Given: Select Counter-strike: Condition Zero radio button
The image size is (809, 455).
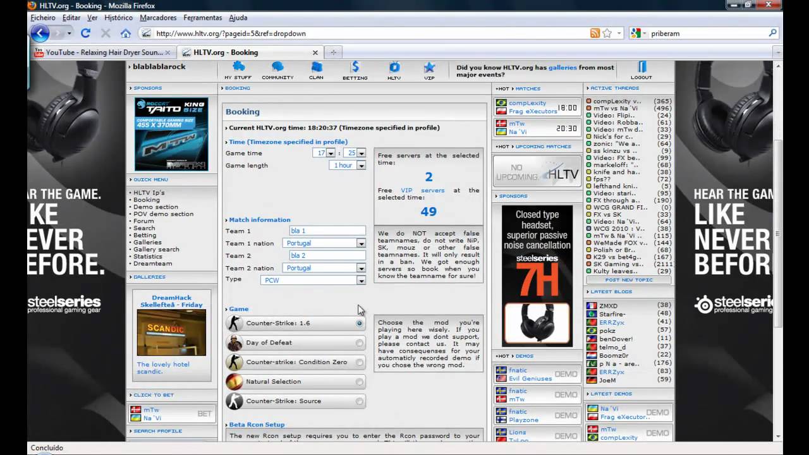Looking at the screenshot, I should [360, 363].
